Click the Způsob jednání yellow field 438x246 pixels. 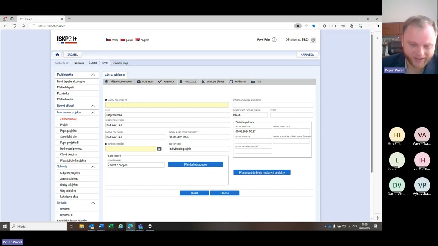point(131,149)
